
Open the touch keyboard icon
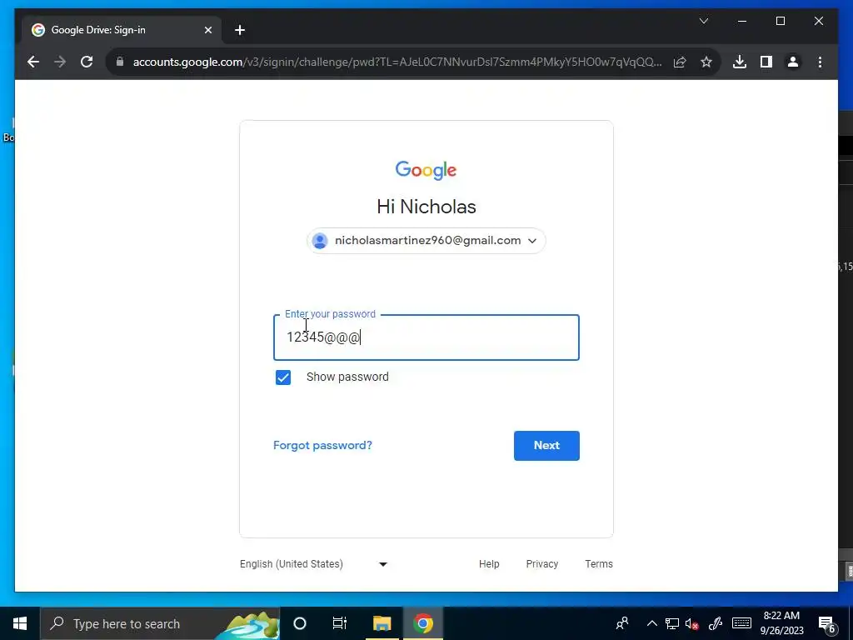(741, 623)
